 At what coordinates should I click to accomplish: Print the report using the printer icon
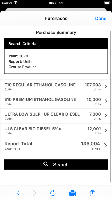[73, 193]
